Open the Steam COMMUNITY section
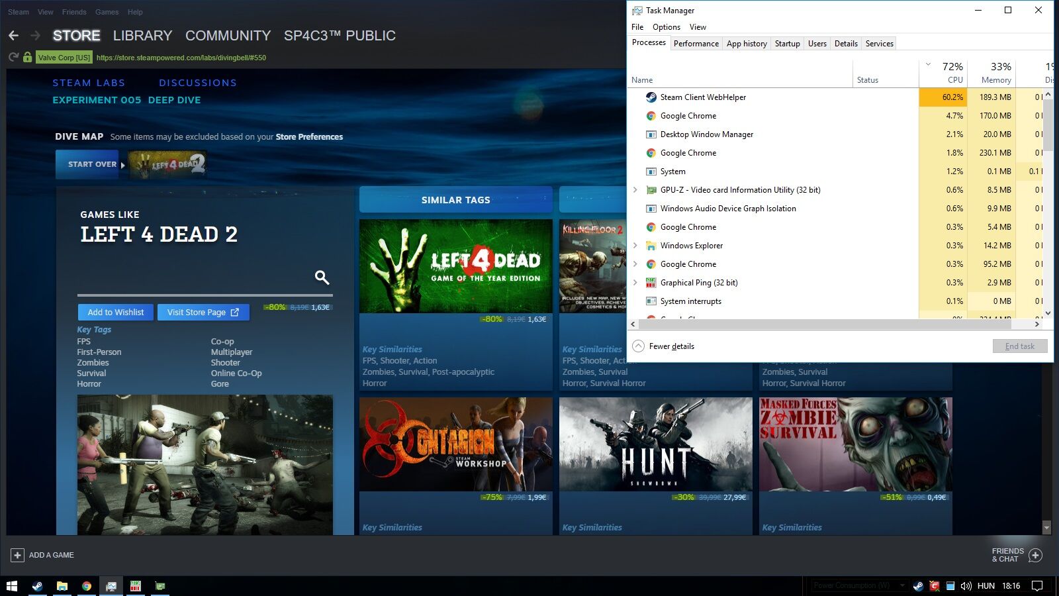The image size is (1059, 596). coord(228,36)
